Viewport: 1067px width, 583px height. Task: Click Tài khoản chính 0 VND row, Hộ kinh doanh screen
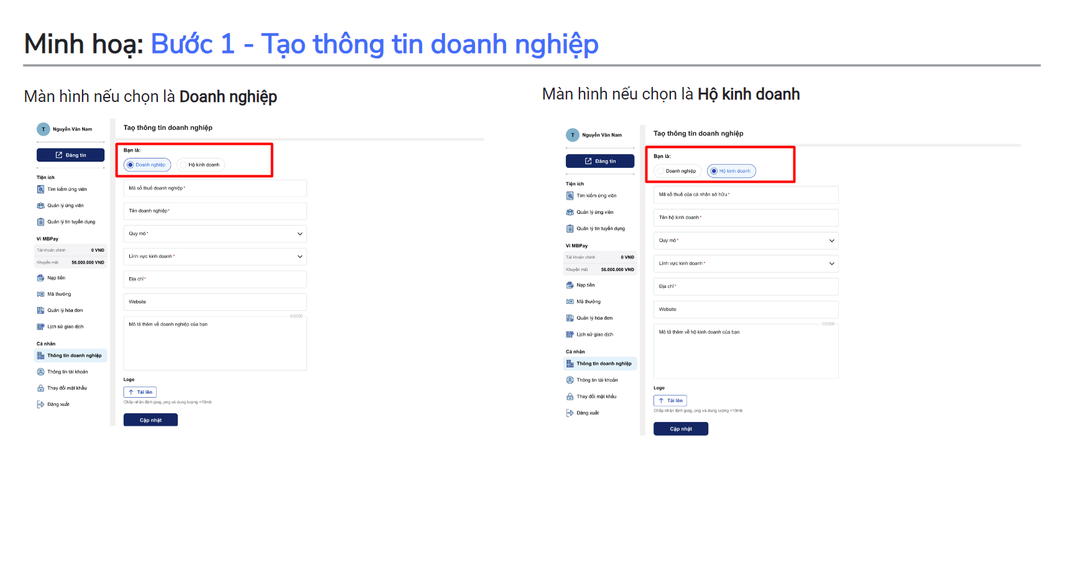(x=600, y=257)
